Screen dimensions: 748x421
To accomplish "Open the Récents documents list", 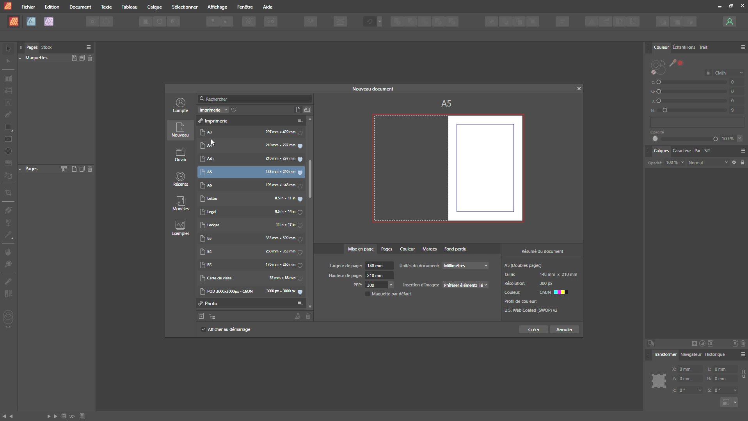I will tap(180, 179).
